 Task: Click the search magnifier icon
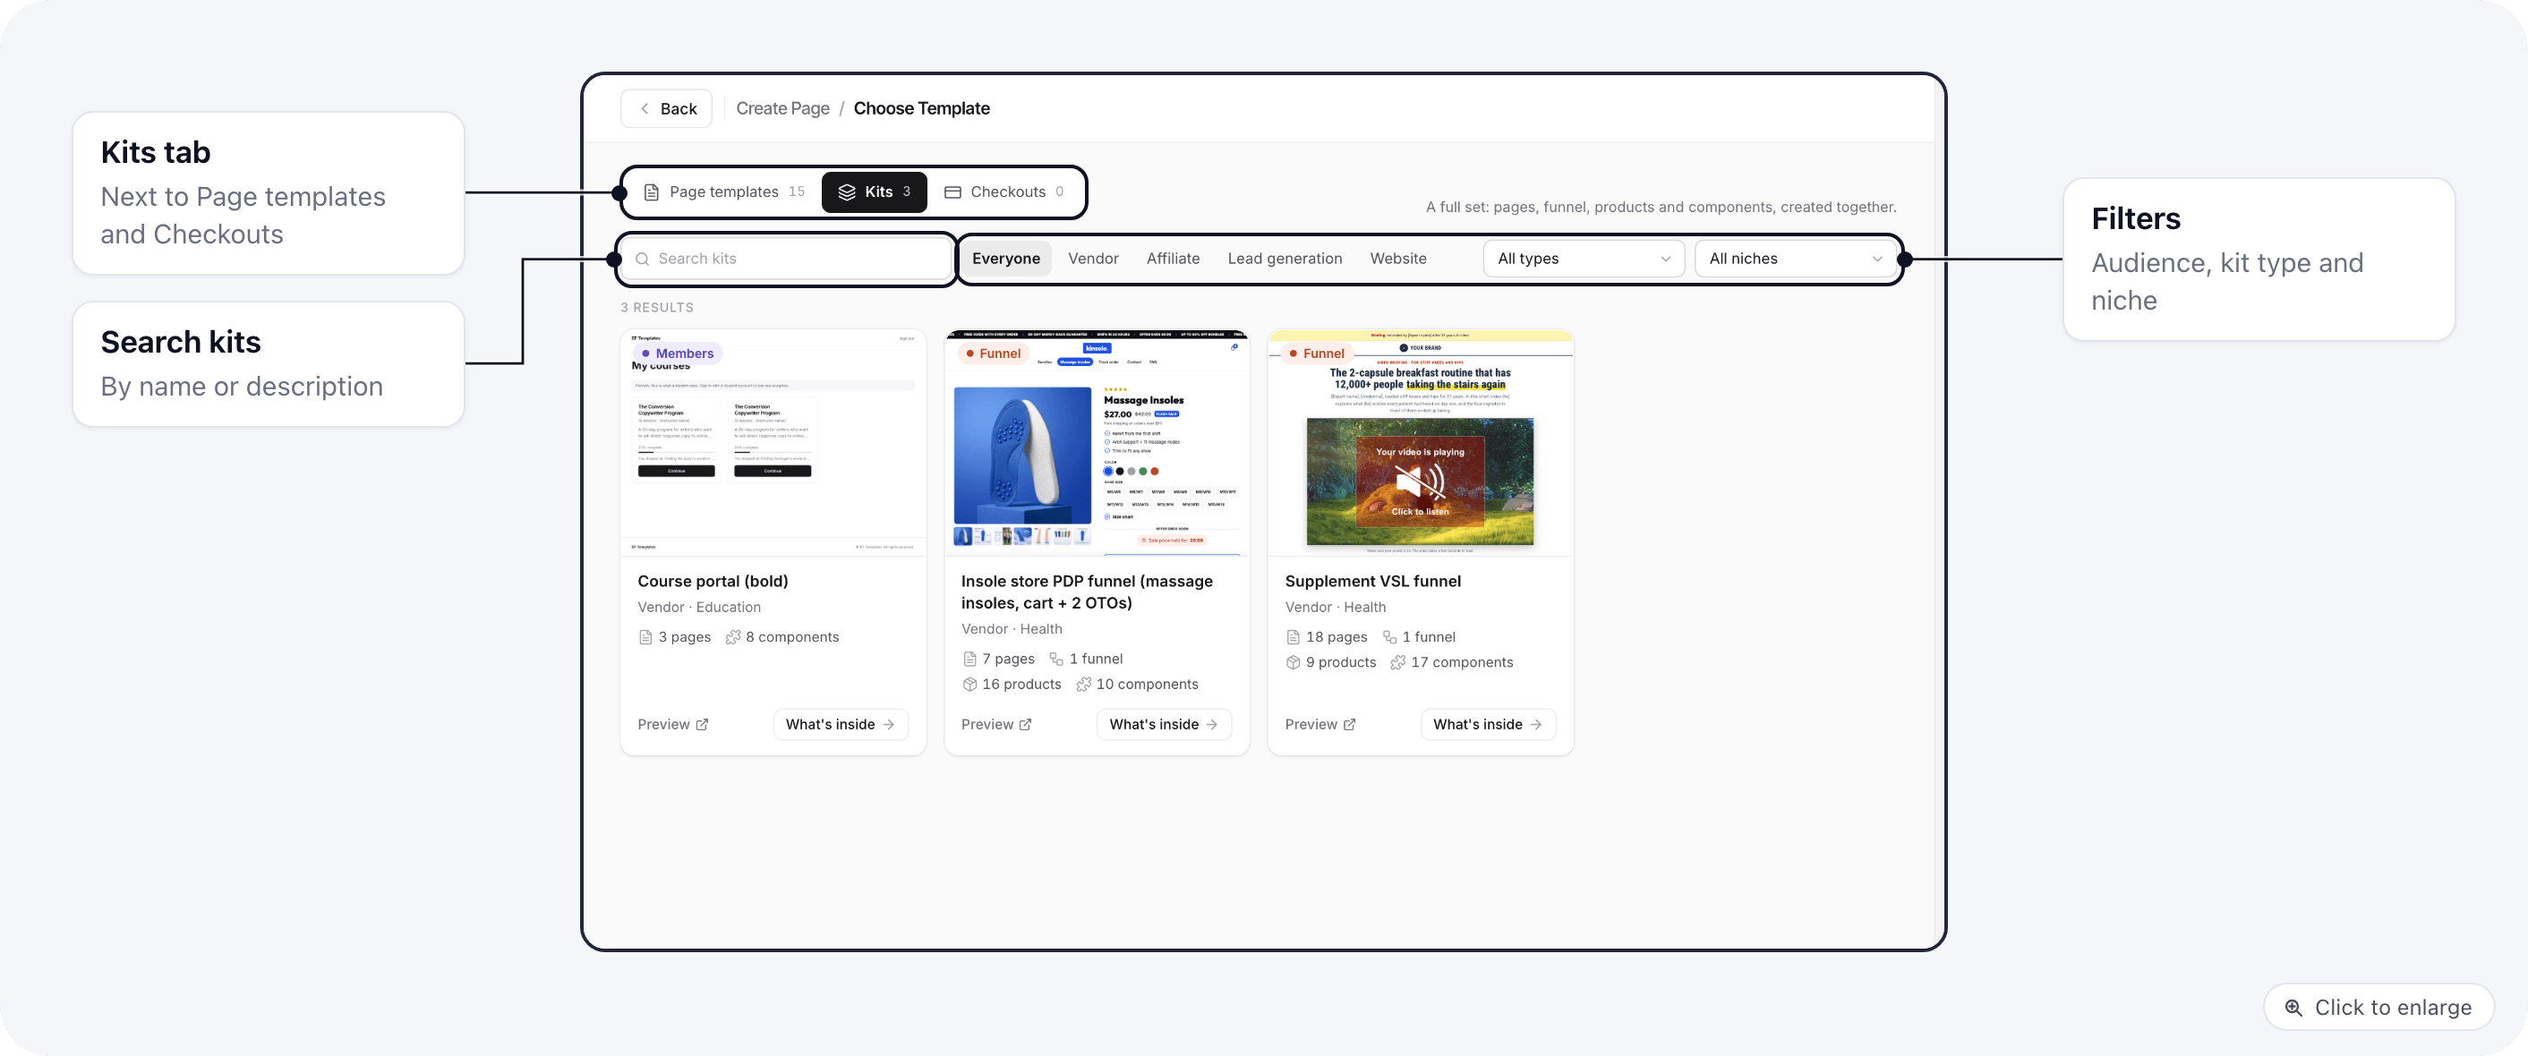tap(643, 260)
